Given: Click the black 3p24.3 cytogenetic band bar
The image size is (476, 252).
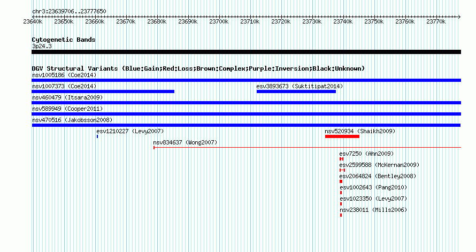Looking at the screenshot, I should click(x=246, y=52).
